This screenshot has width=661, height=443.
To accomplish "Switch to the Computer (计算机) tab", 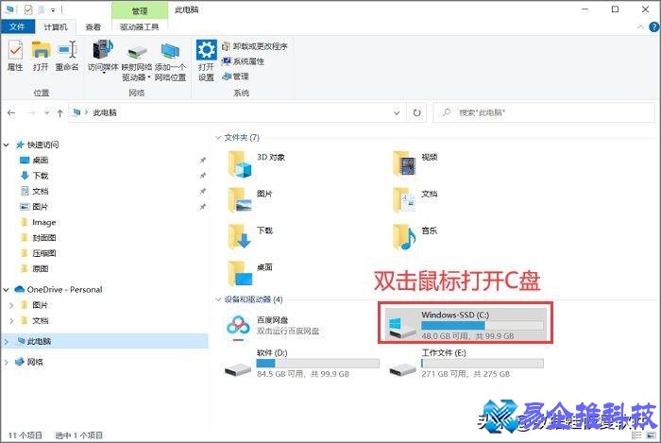I will tap(55, 26).
